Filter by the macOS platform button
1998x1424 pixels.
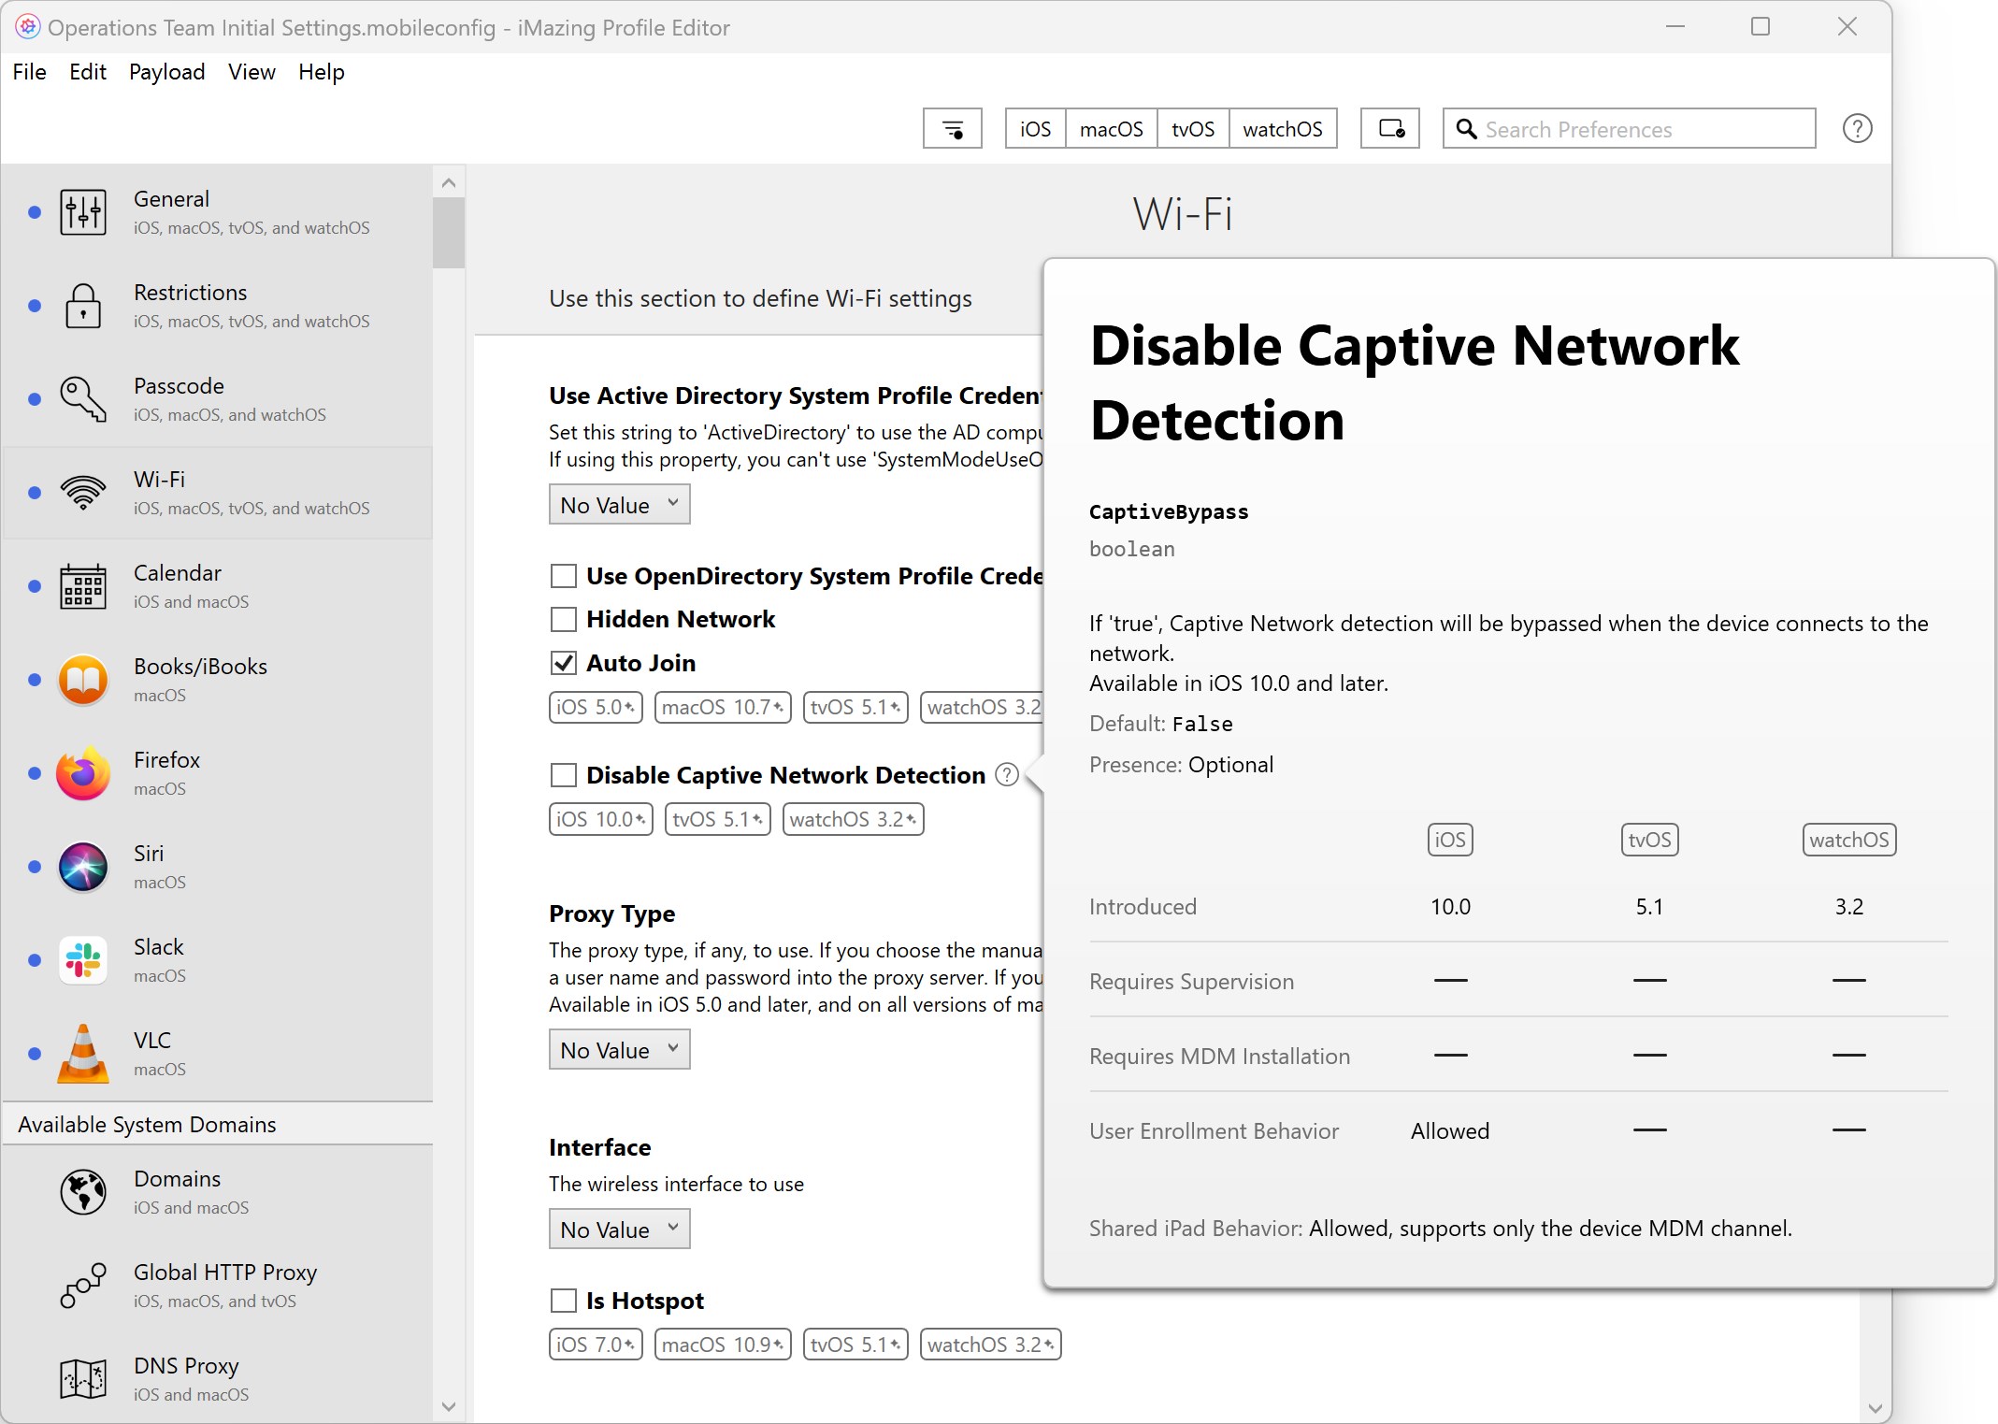[1111, 129]
